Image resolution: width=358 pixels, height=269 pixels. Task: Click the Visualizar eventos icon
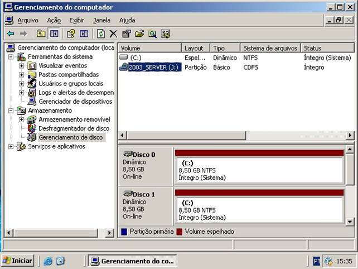[x=32, y=66]
